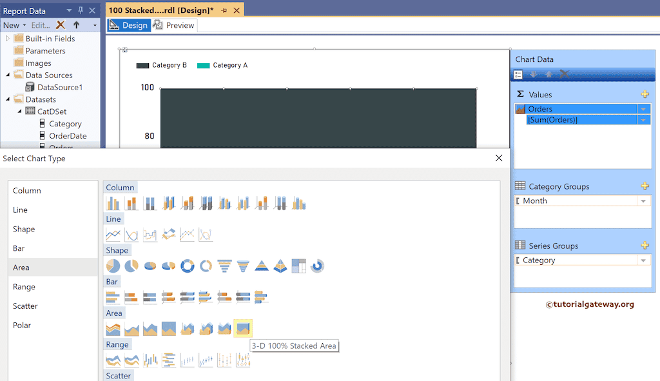Add a new Values field with plus icon
Screen dimensions: 660x381
[x=645, y=94]
